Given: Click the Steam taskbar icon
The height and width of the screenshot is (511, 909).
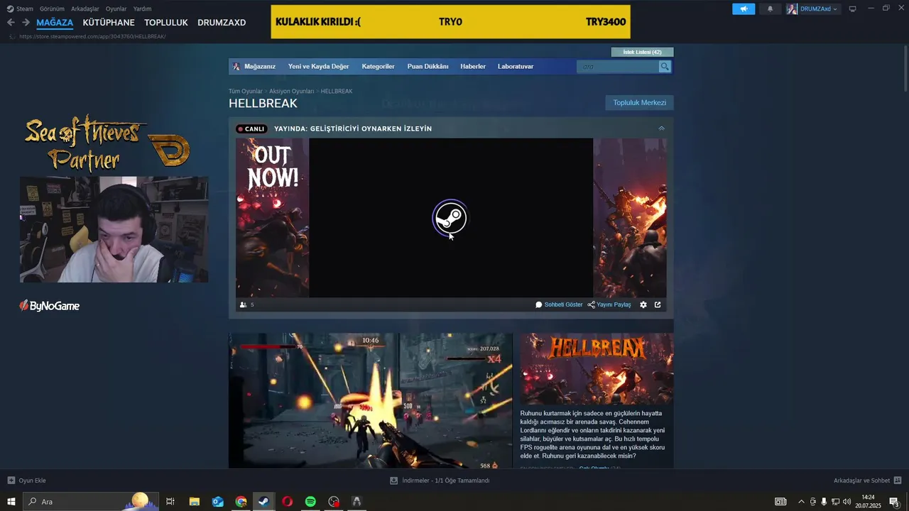Looking at the screenshot, I should pos(263,502).
